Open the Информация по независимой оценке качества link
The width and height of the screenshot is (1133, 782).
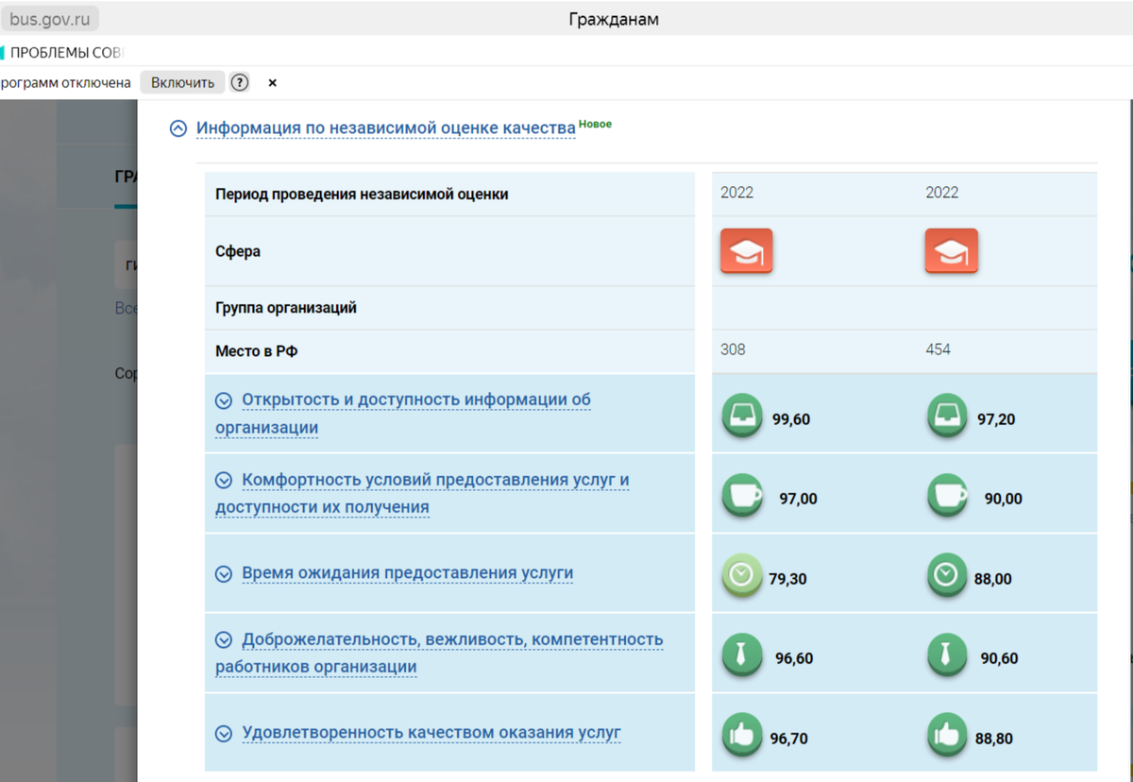tap(385, 127)
